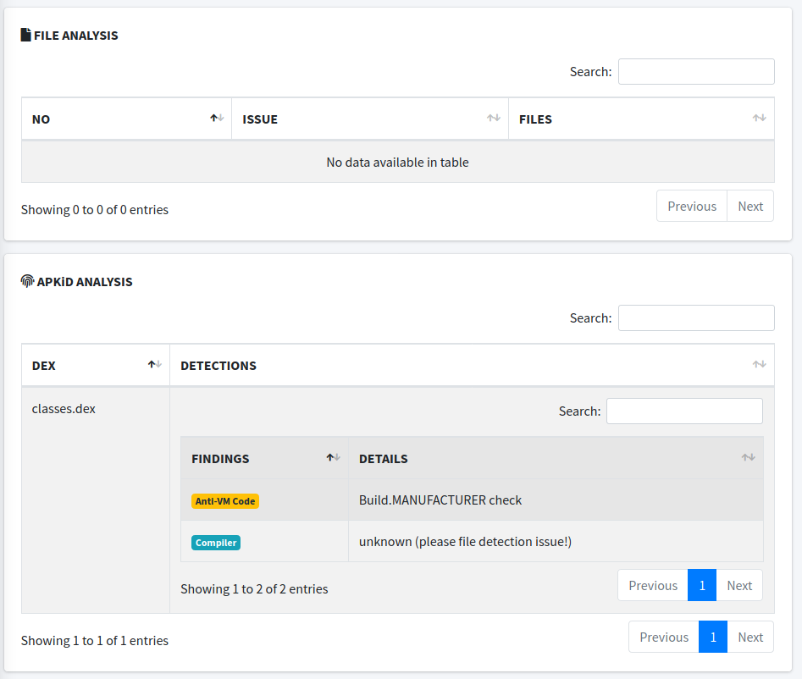Click the Anti-VM Code badge

click(x=225, y=501)
